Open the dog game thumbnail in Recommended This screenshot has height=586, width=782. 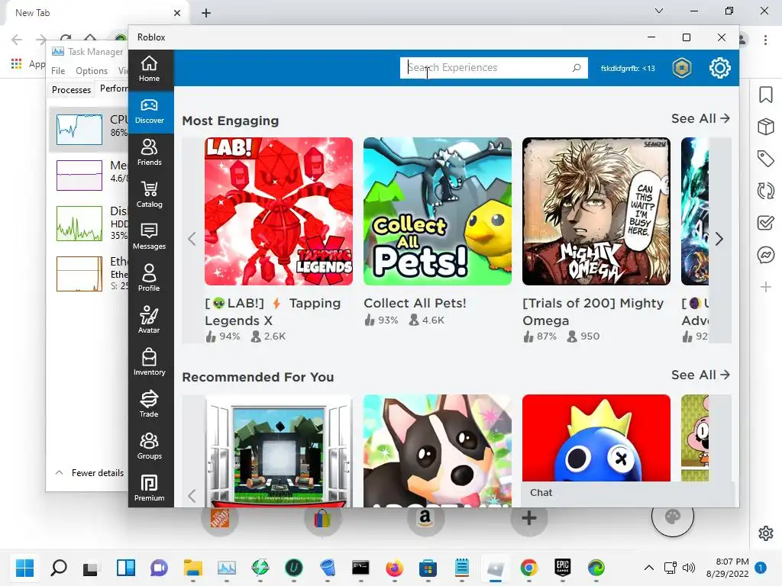pyautogui.click(x=438, y=451)
